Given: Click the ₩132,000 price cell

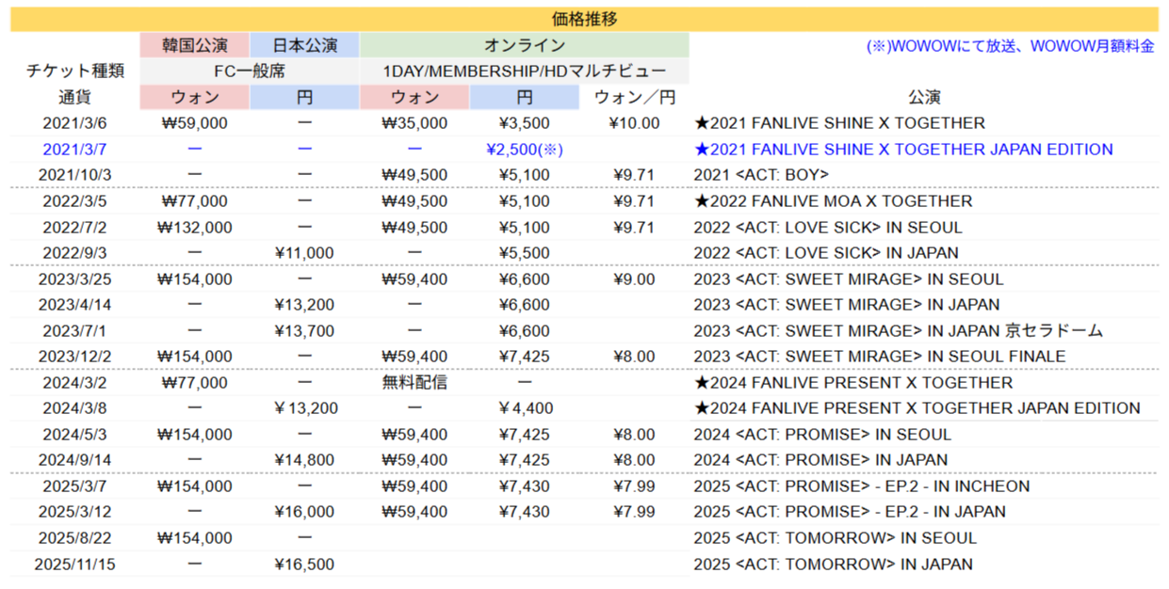Looking at the screenshot, I should click(x=194, y=227).
